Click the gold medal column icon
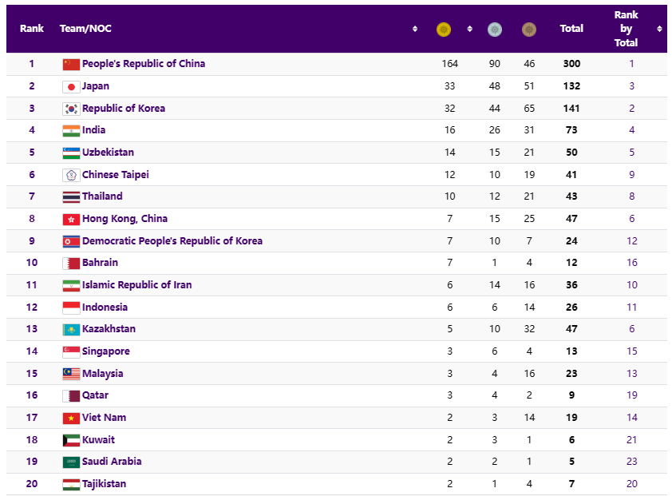This screenshot has width=672, height=496. (x=444, y=30)
